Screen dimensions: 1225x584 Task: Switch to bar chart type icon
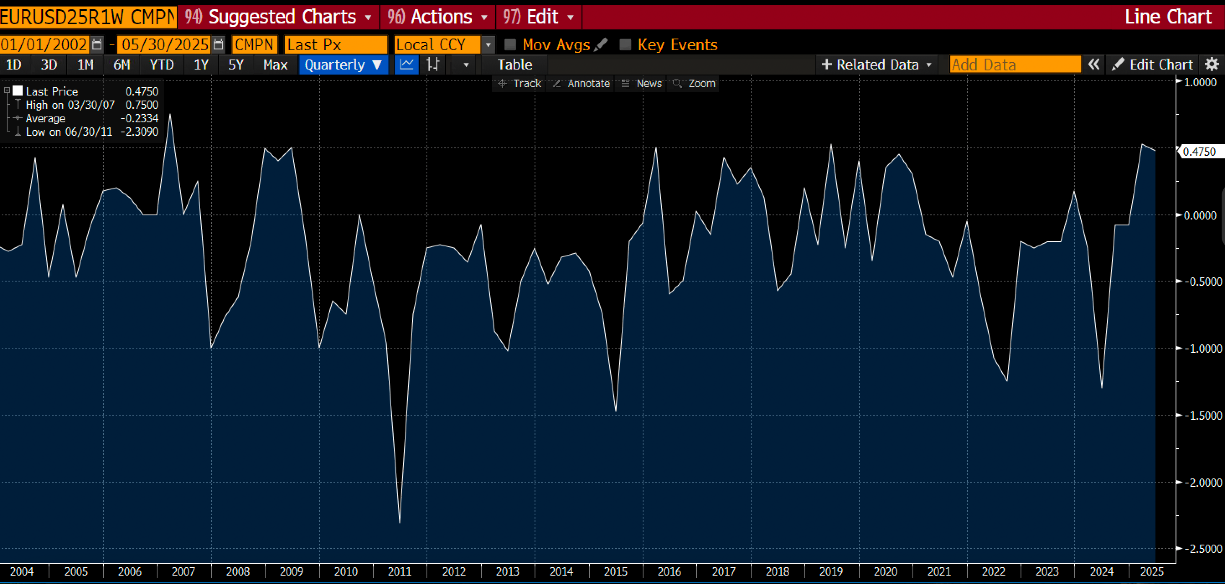433,64
